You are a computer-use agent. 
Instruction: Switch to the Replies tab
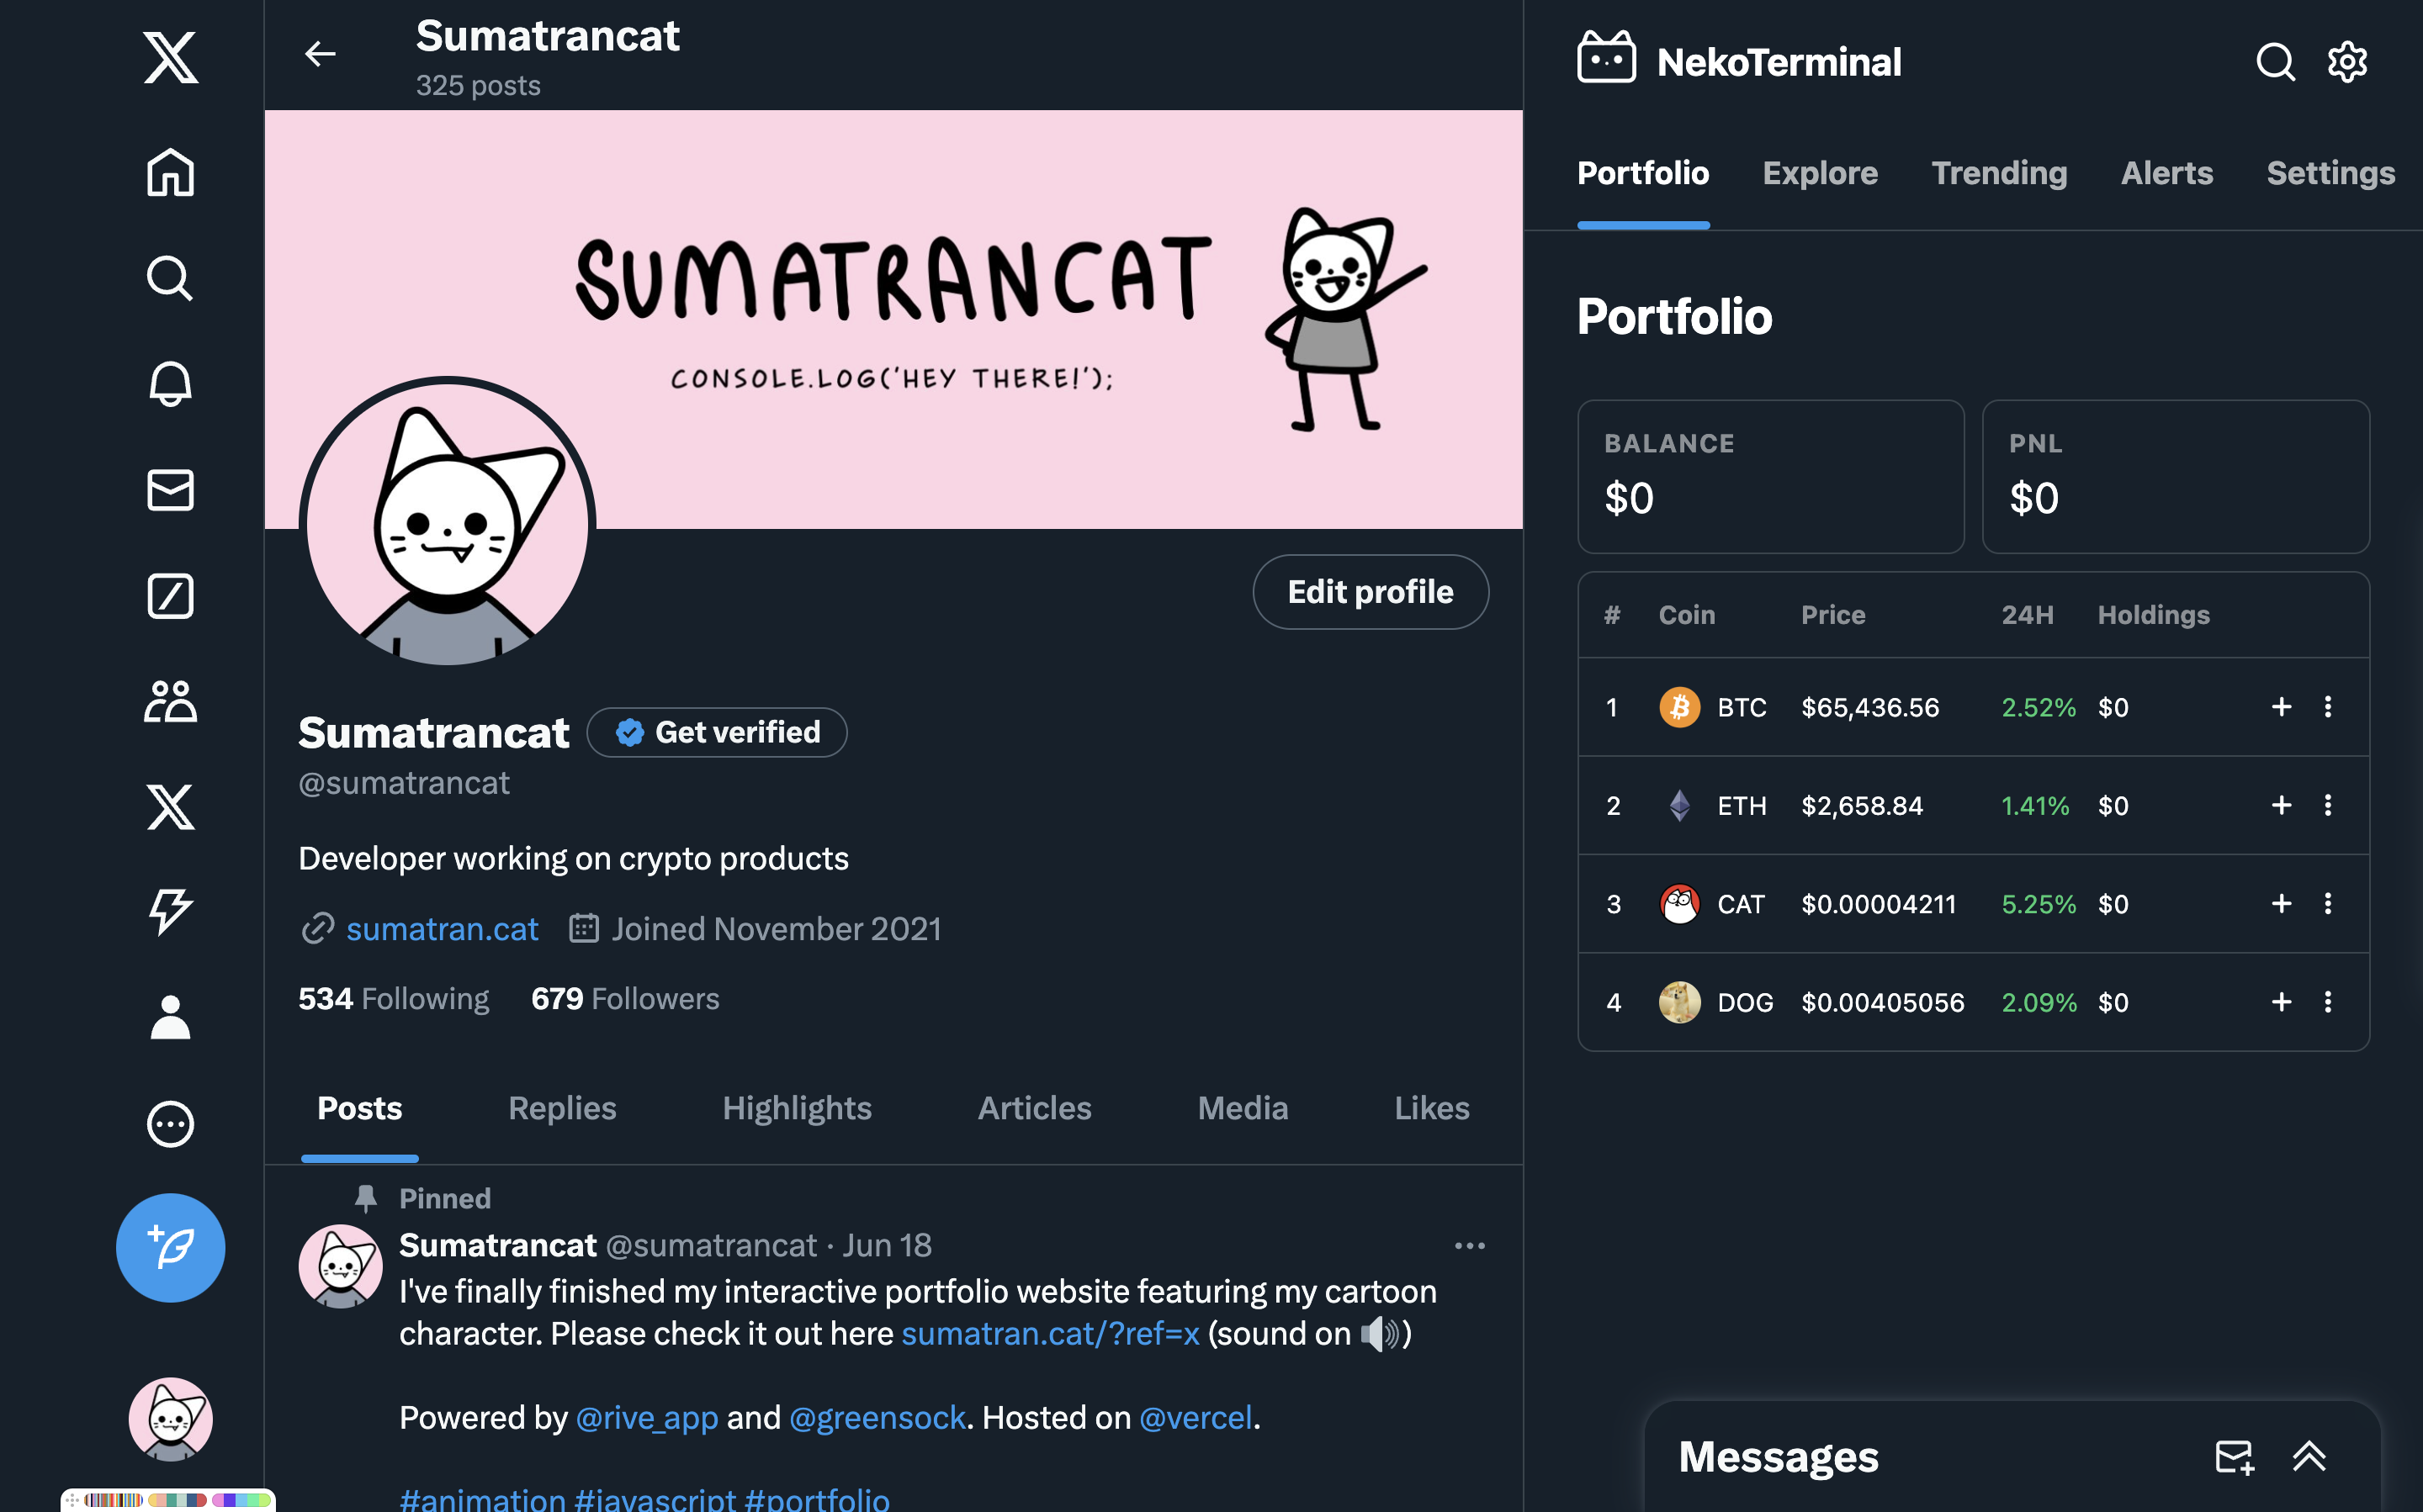(x=562, y=1108)
